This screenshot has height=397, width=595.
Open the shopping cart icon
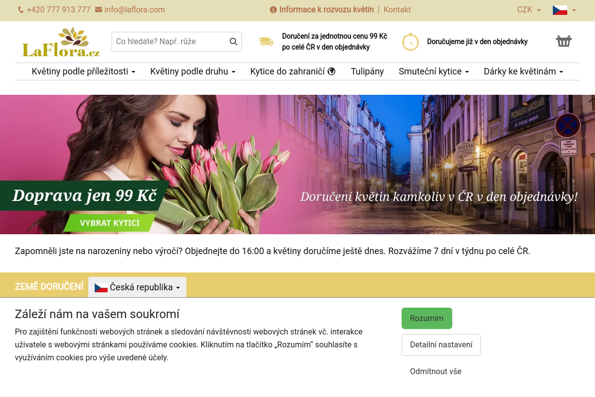pyautogui.click(x=564, y=41)
